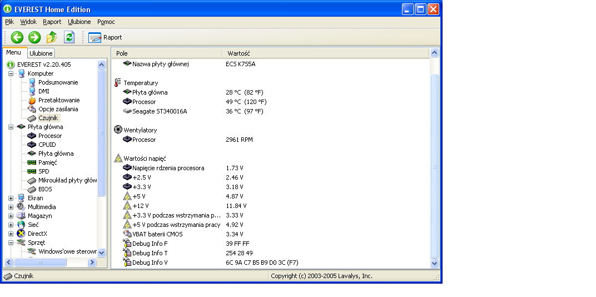596x297 pixels.
Task: Click the Magazyn drive icon
Action: [21, 216]
